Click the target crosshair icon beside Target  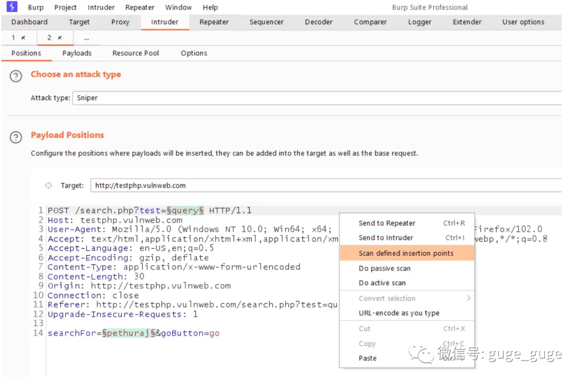[48, 185]
